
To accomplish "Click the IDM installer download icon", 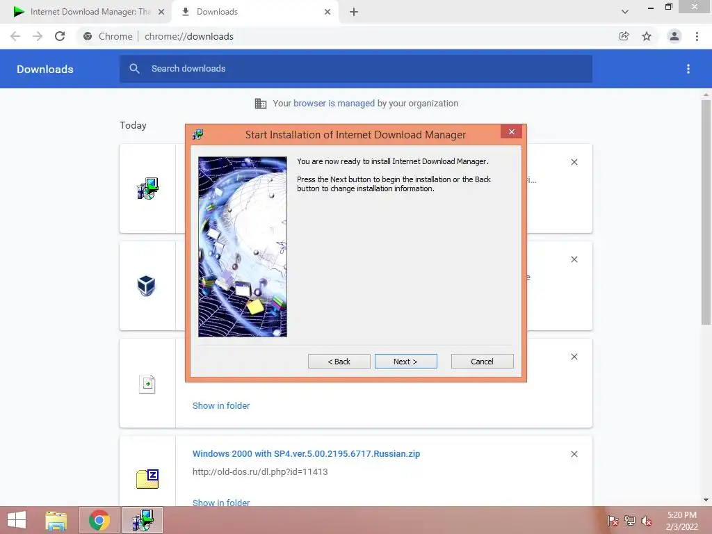I will pos(147,188).
